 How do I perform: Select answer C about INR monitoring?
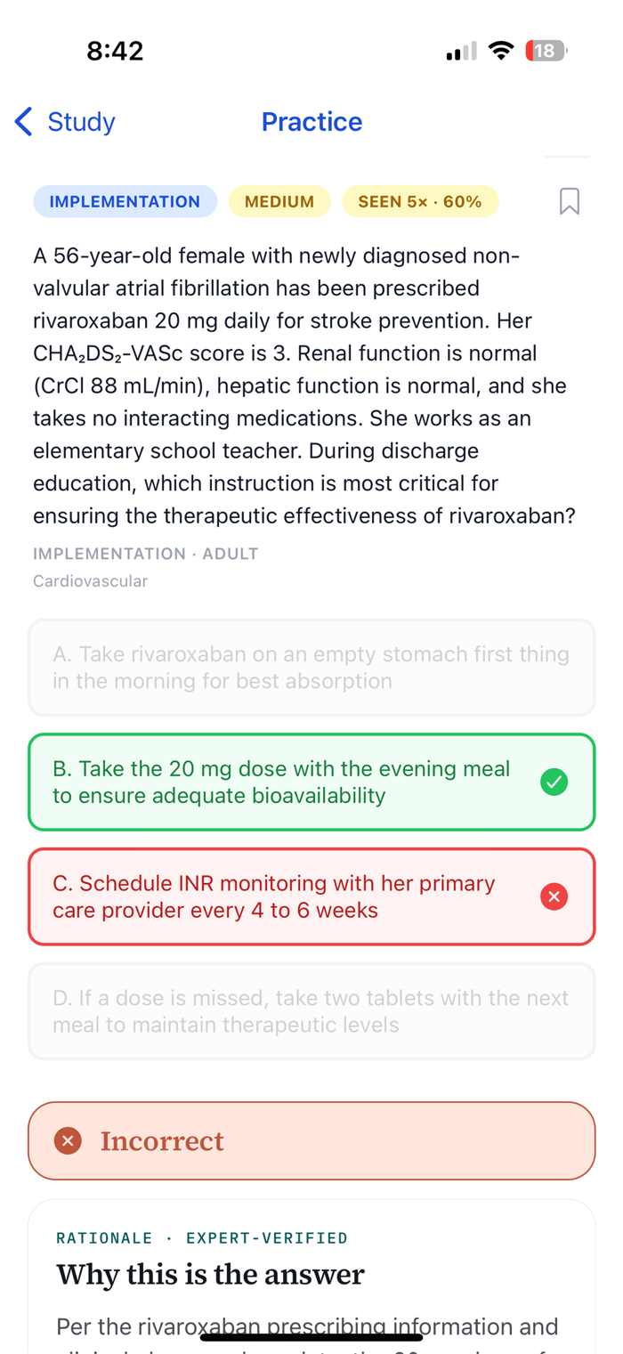(x=311, y=896)
